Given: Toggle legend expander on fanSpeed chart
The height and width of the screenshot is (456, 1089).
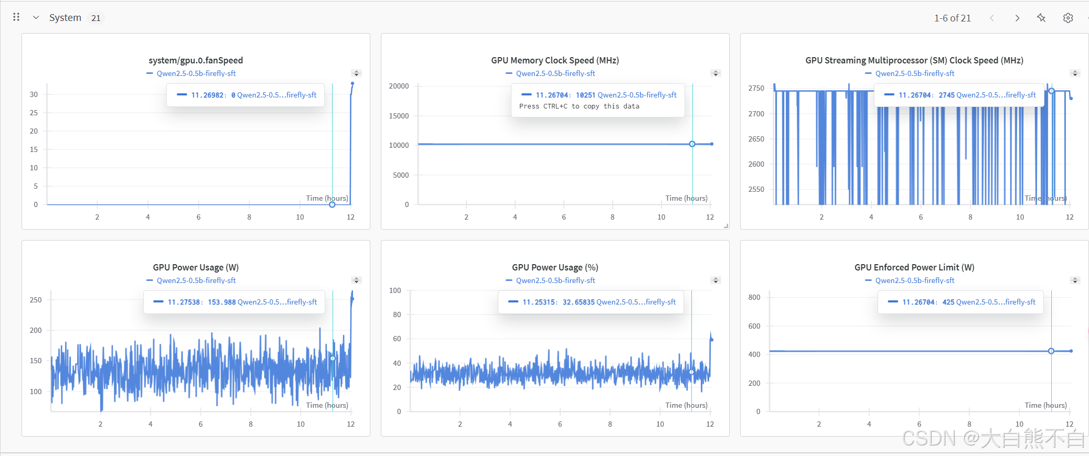Looking at the screenshot, I should point(356,73).
